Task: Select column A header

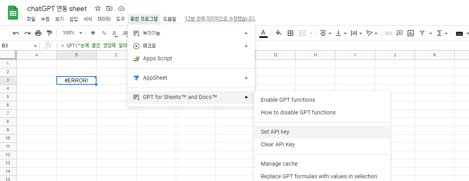Action: pos(37,55)
